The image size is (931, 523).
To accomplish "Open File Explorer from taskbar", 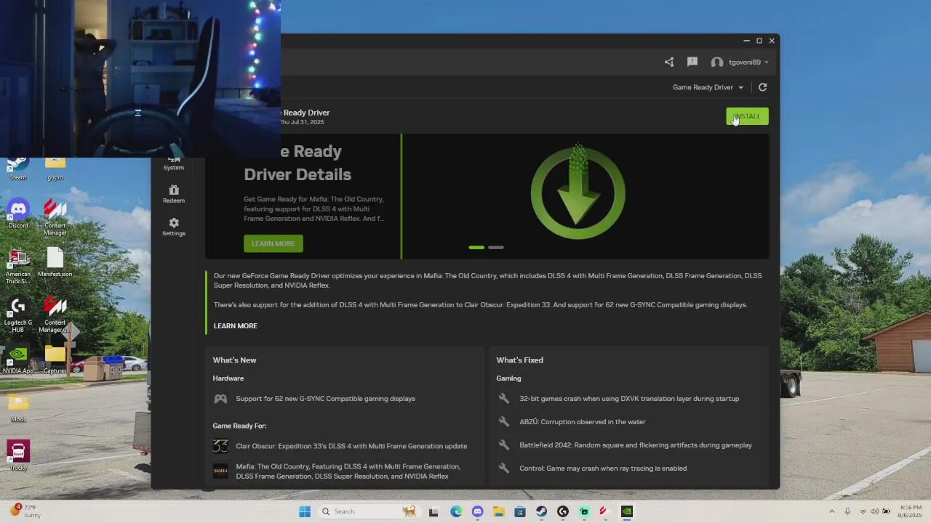I will point(498,511).
